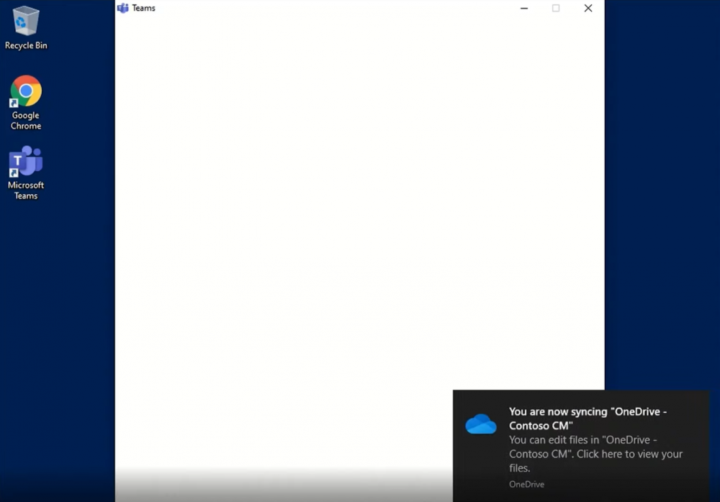Screen dimensions: 720x502
Task: Click the Teams logo in the title bar
Action: (123, 8)
